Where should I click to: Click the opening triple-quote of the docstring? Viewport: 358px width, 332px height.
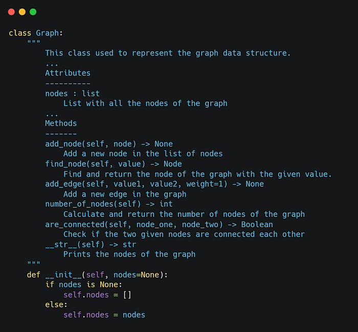click(34, 42)
